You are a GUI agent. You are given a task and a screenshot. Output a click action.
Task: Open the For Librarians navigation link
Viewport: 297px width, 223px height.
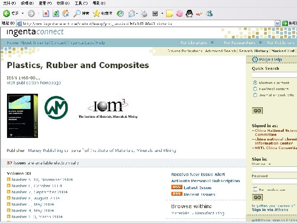click(x=194, y=43)
